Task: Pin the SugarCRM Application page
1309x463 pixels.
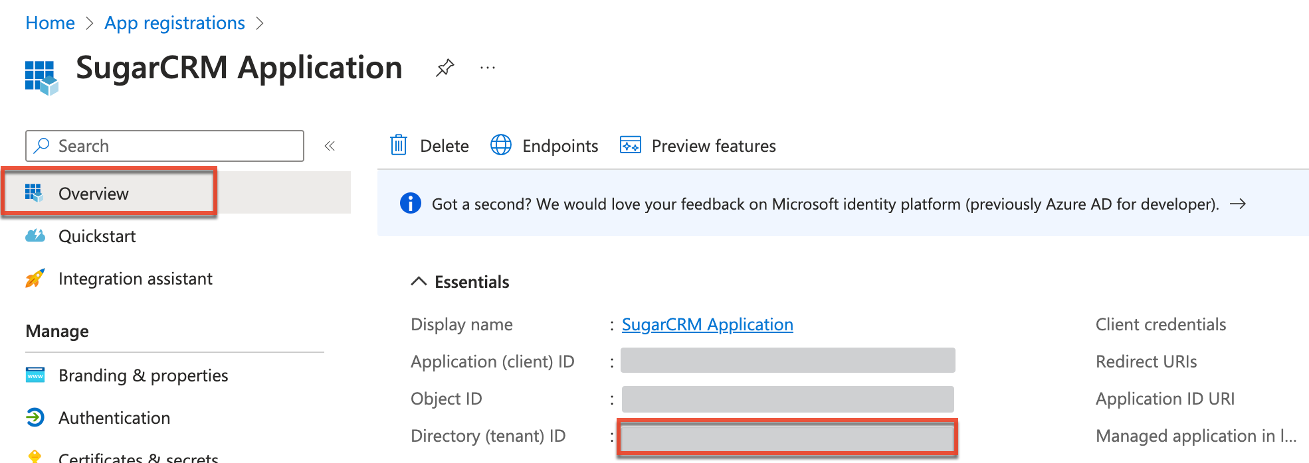Action: (x=445, y=68)
